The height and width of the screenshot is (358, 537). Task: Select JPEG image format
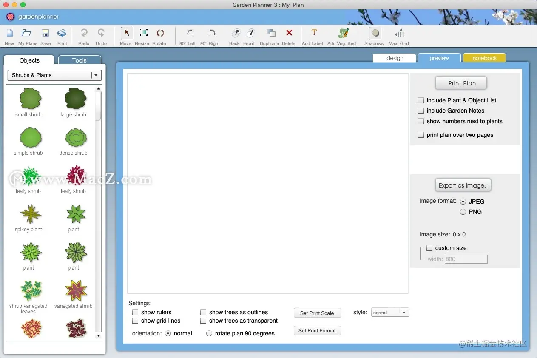463,202
